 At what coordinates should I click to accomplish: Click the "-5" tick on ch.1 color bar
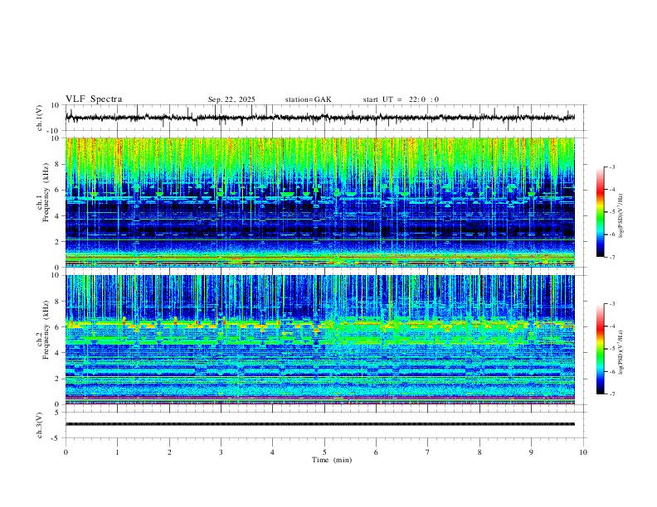pos(612,212)
